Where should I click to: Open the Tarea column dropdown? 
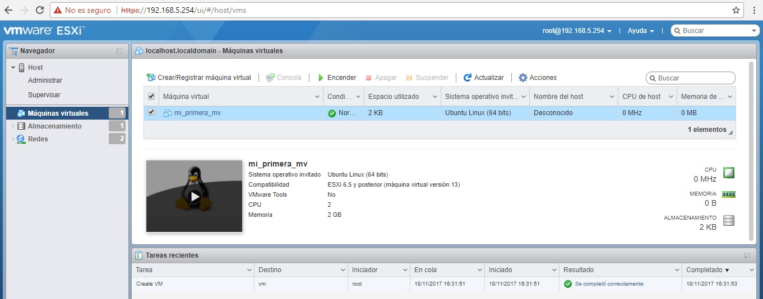(249, 270)
